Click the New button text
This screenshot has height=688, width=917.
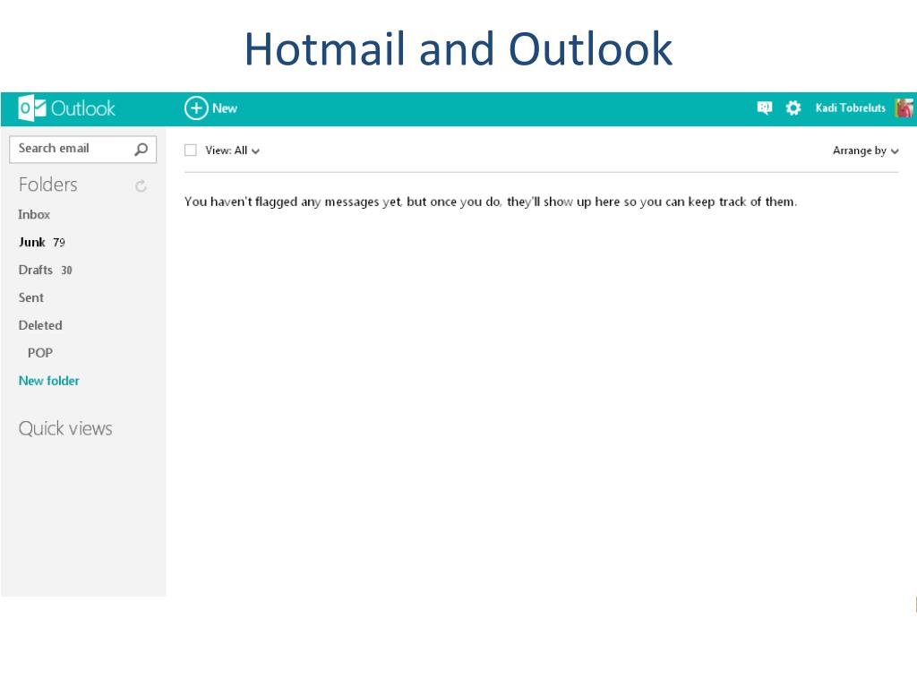click(x=225, y=108)
